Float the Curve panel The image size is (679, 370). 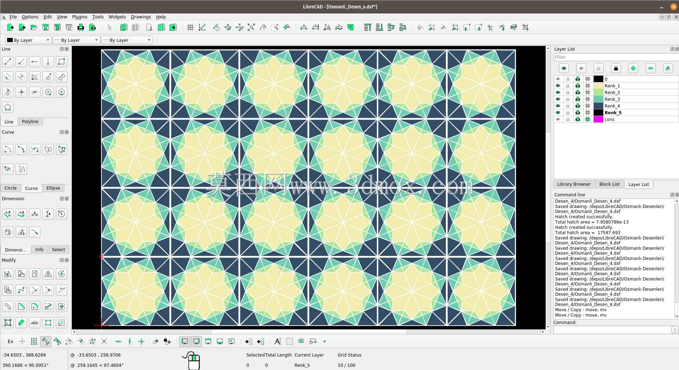[x=62, y=132]
